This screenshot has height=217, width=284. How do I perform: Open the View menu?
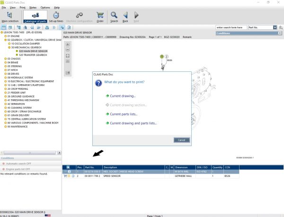point(13,8)
